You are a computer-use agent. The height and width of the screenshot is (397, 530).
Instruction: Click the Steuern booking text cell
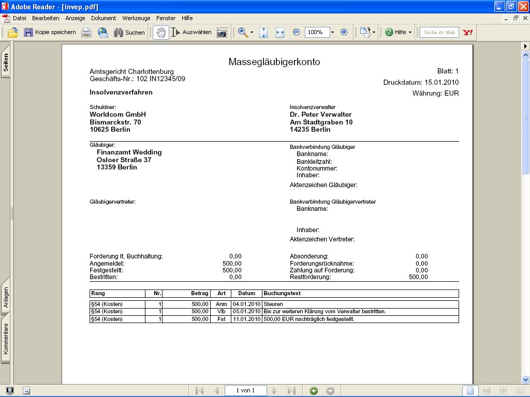point(360,304)
